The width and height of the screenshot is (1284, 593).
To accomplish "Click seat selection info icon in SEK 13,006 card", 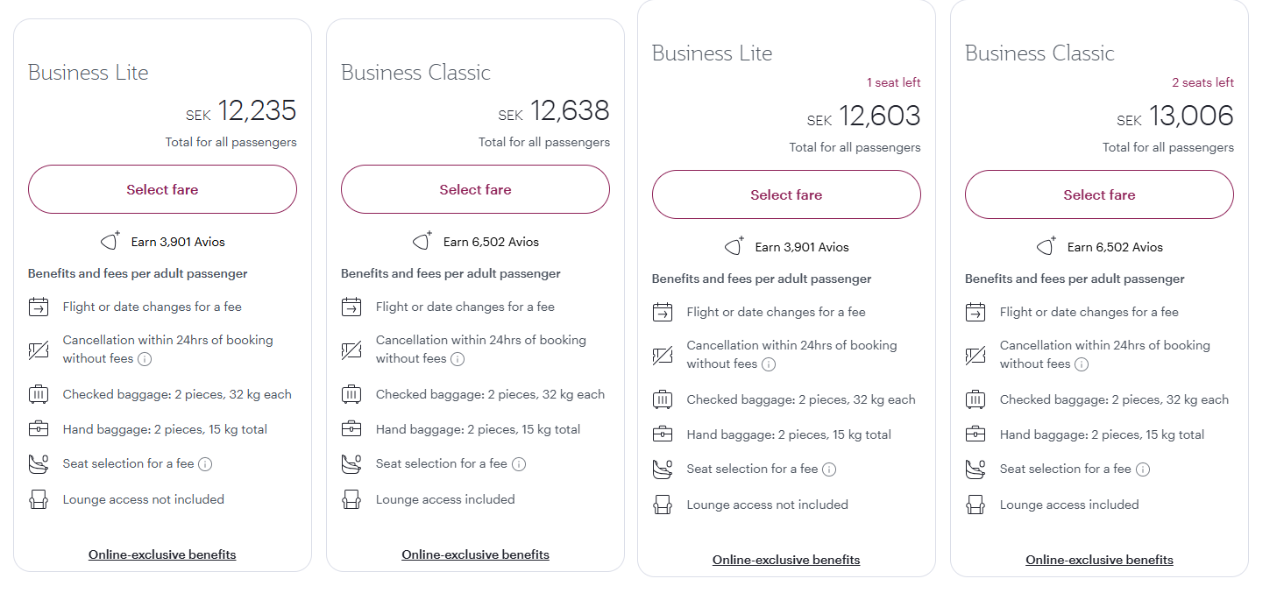I will (x=1143, y=469).
